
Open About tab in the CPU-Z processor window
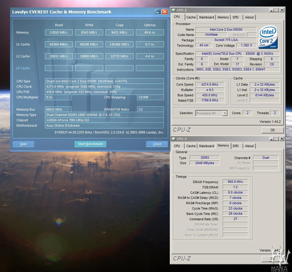(x=249, y=17)
